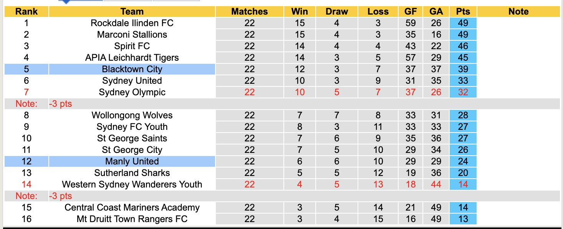Viewport: 563px width, 229px height.
Task: Open the Marconi Stallions team link
Action: 132,35
